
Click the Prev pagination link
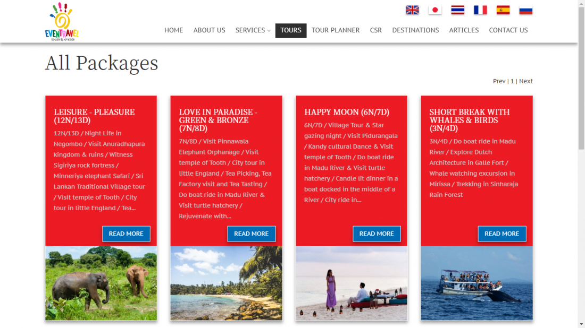499,81
